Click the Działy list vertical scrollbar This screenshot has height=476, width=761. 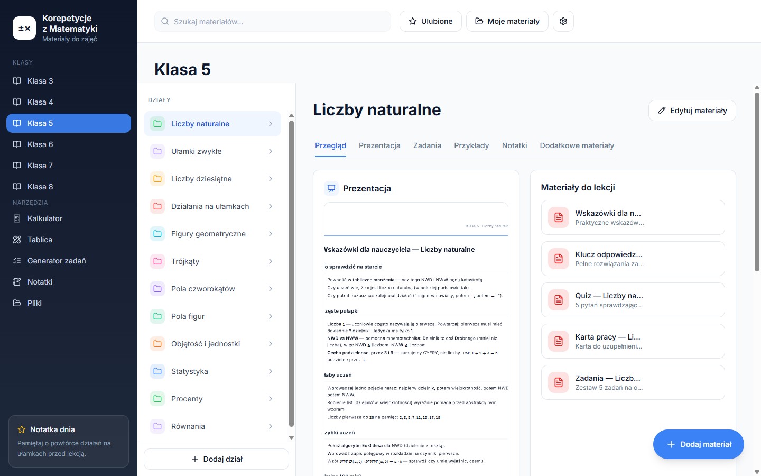291,273
